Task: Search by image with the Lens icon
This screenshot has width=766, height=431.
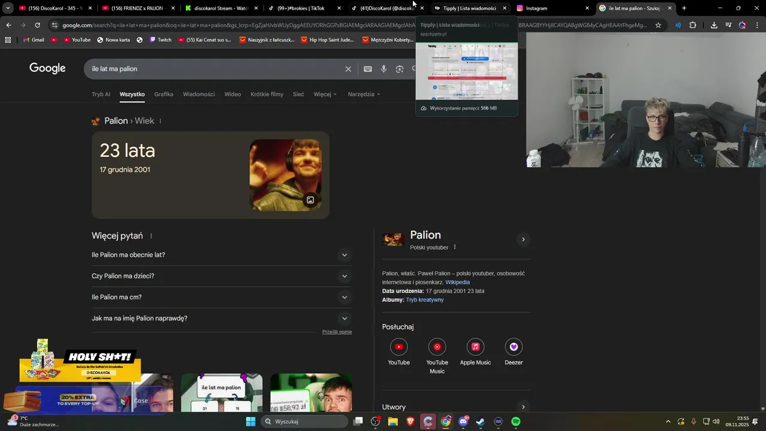Action: pos(400,69)
